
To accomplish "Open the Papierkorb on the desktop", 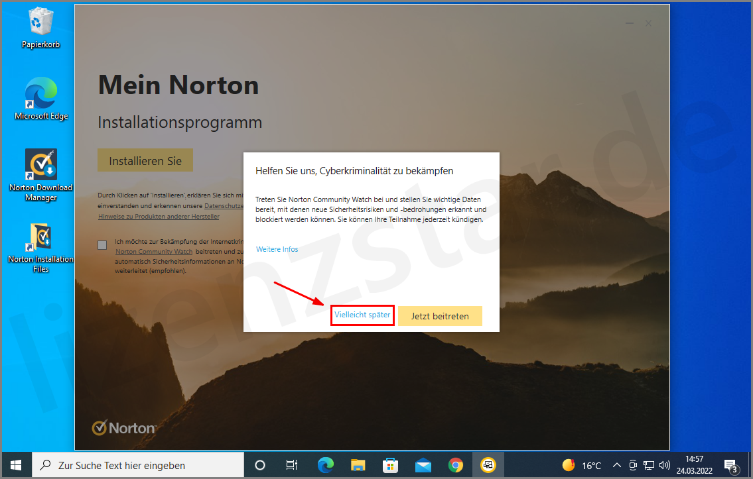I will (40, 20).
